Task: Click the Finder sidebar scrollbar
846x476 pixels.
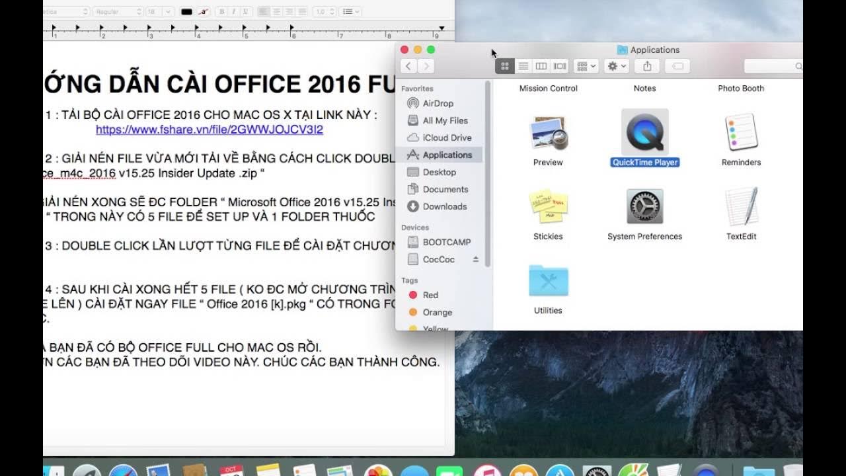Action: point(488,174)
